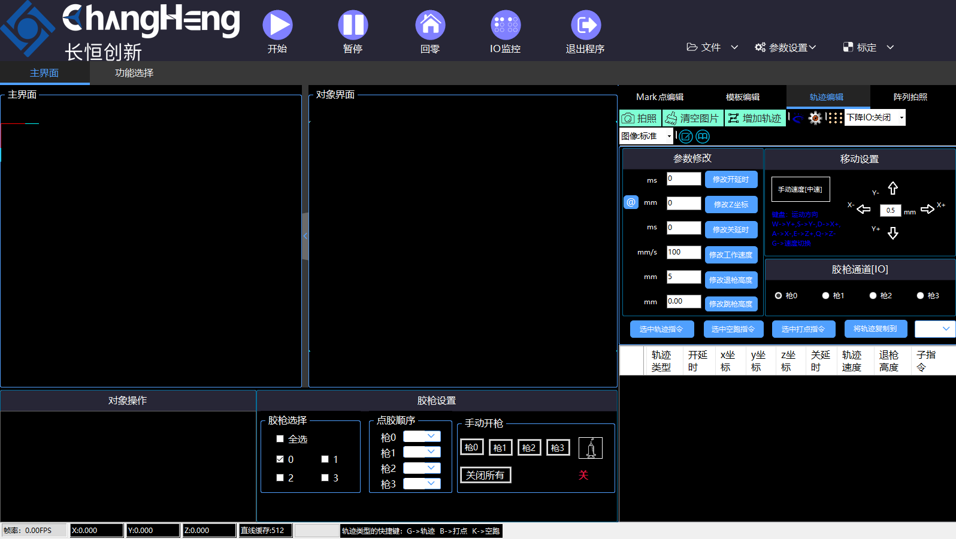Click the gear-with-eye settings icon
Viewport: 956px width, 539px height.
click(x=815, y=118)
